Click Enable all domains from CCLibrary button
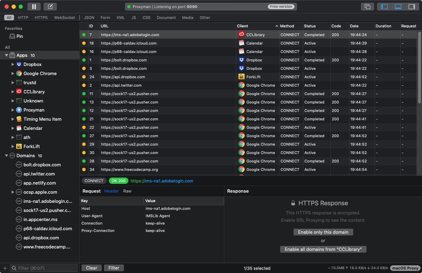 point(323,249)
